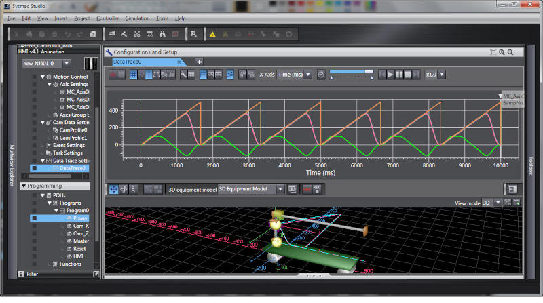Open the File menu
The image size is (543, 303).
tap(12, 18)
